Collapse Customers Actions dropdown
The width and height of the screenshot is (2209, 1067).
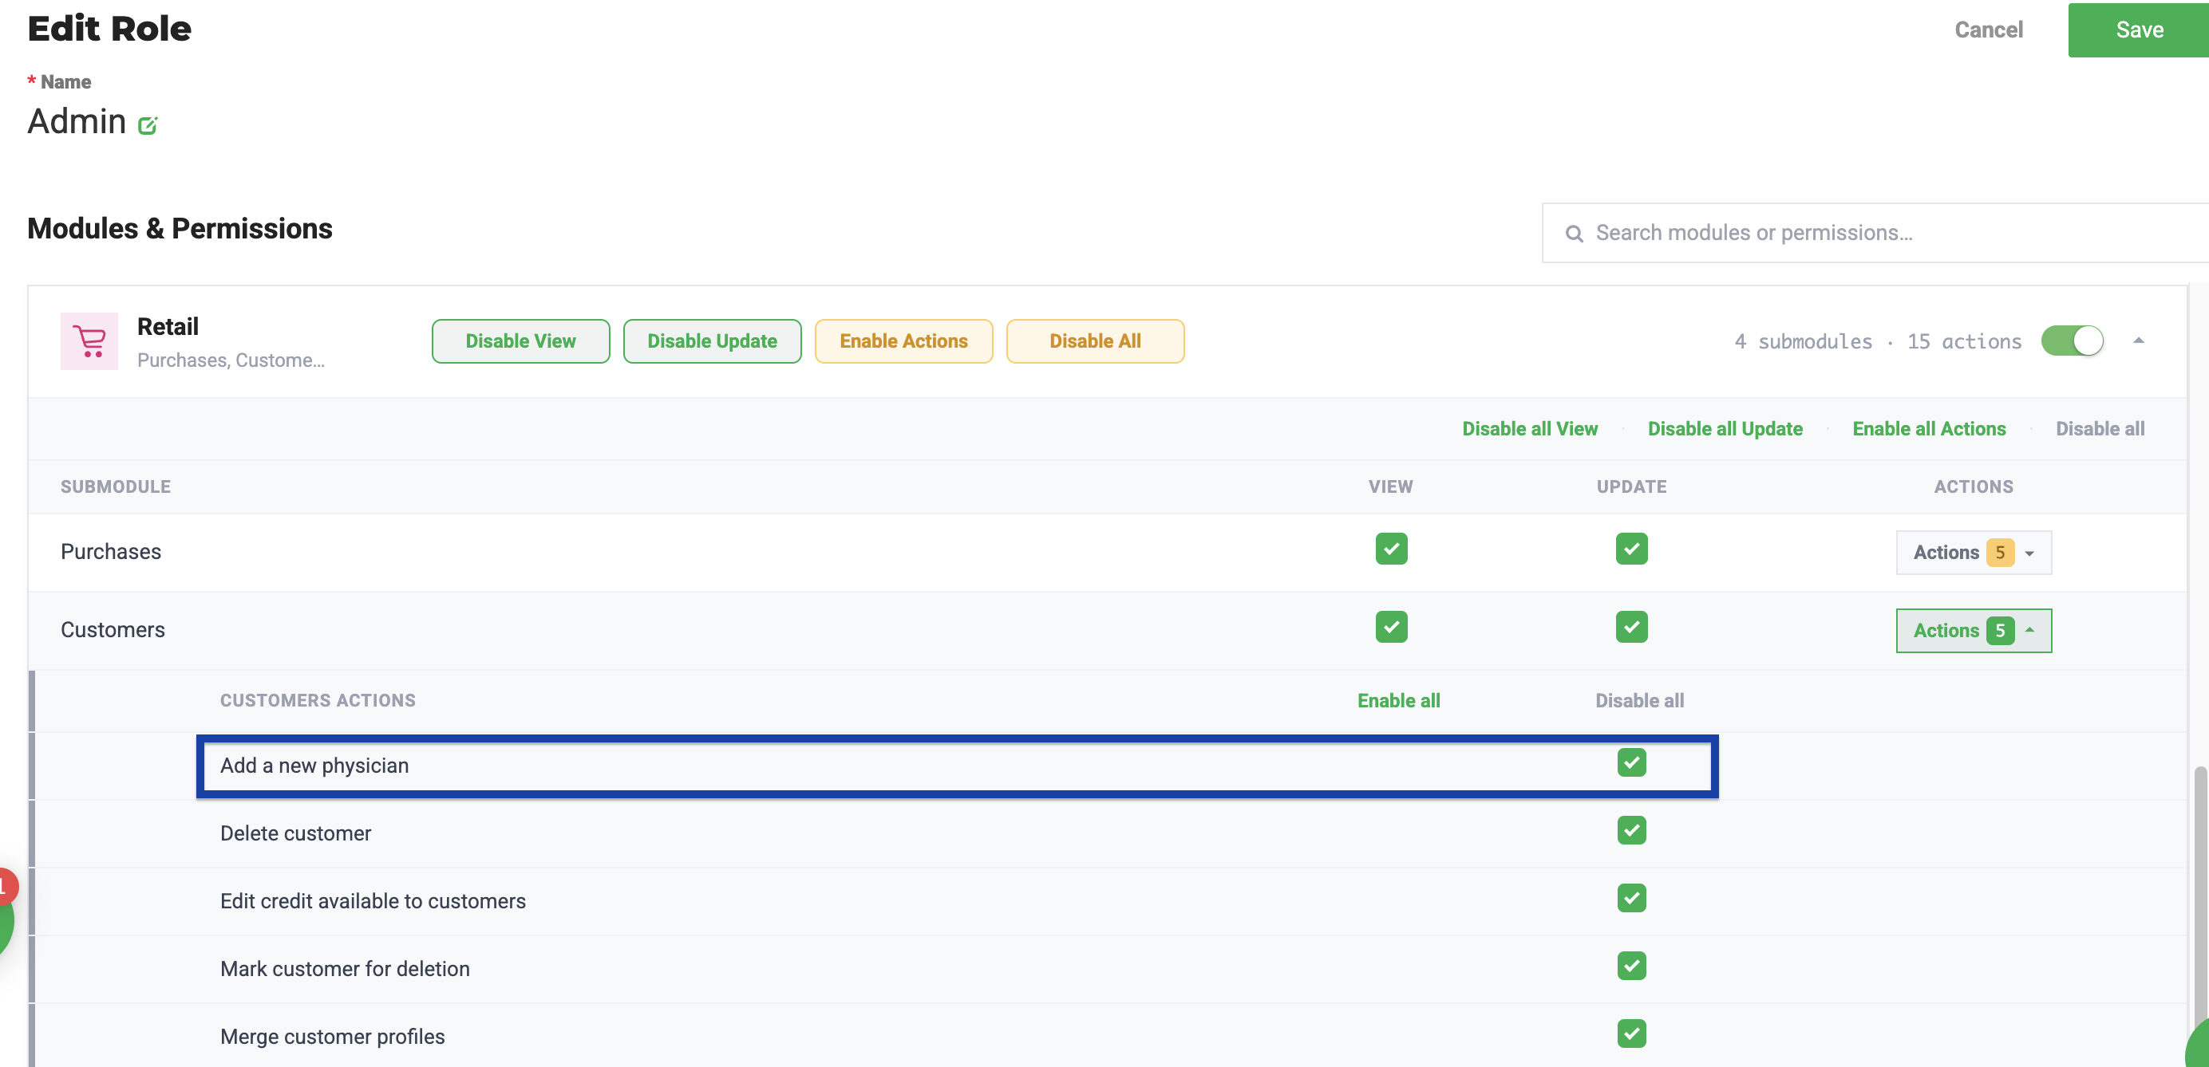pyautogui.click(x=1974, y=630)
